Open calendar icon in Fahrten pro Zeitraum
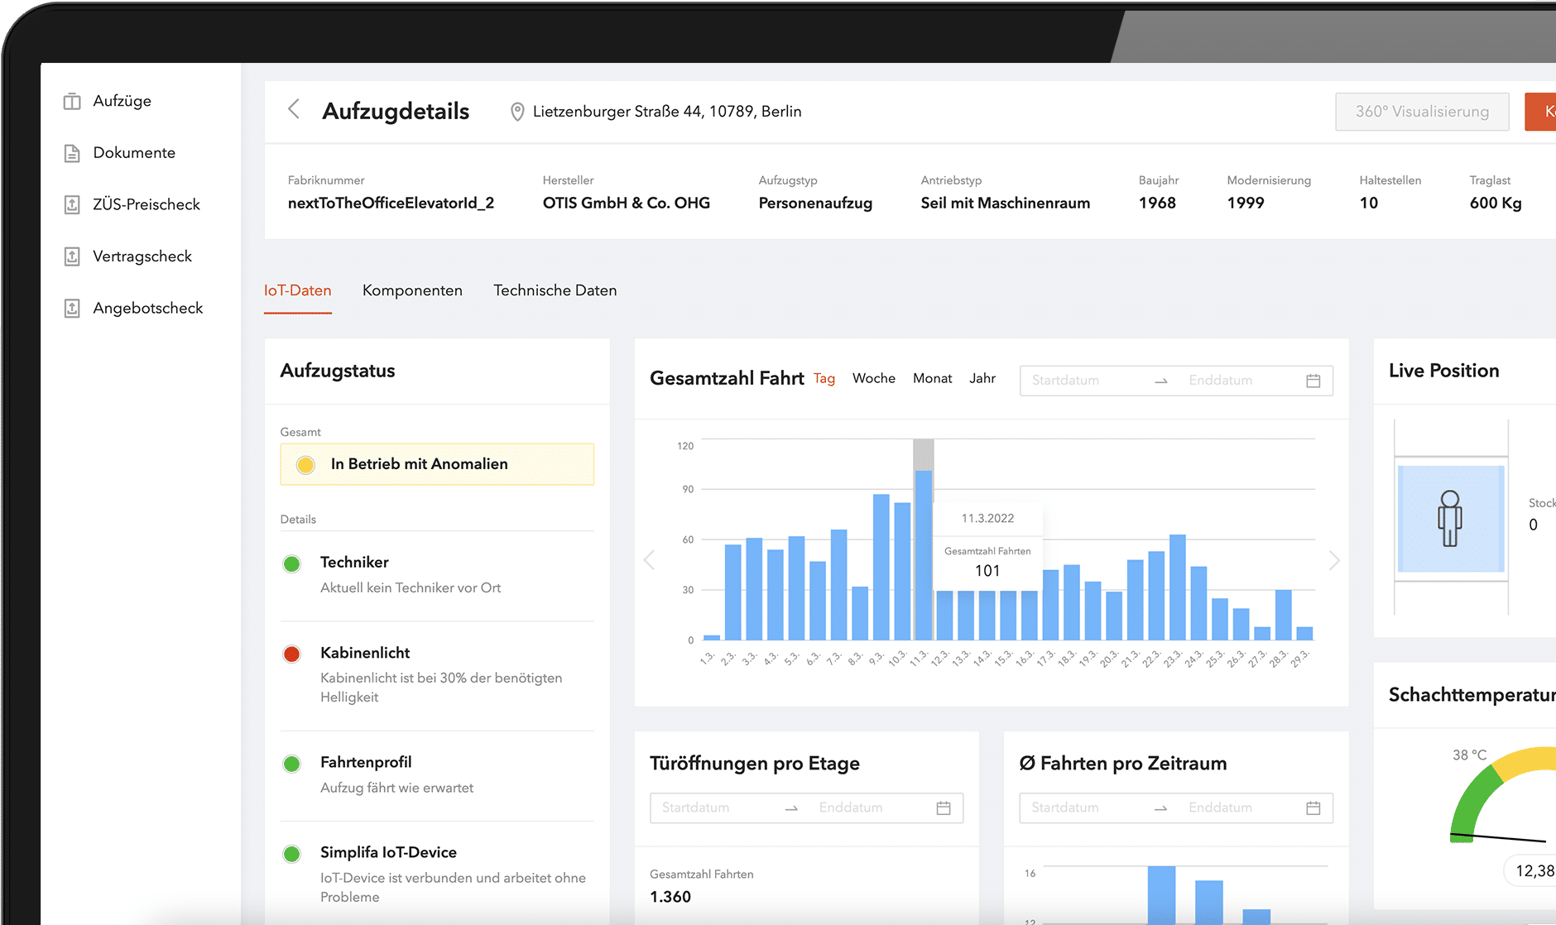The width and height of the screenshot is (1556, 925). click(1313, 808)
